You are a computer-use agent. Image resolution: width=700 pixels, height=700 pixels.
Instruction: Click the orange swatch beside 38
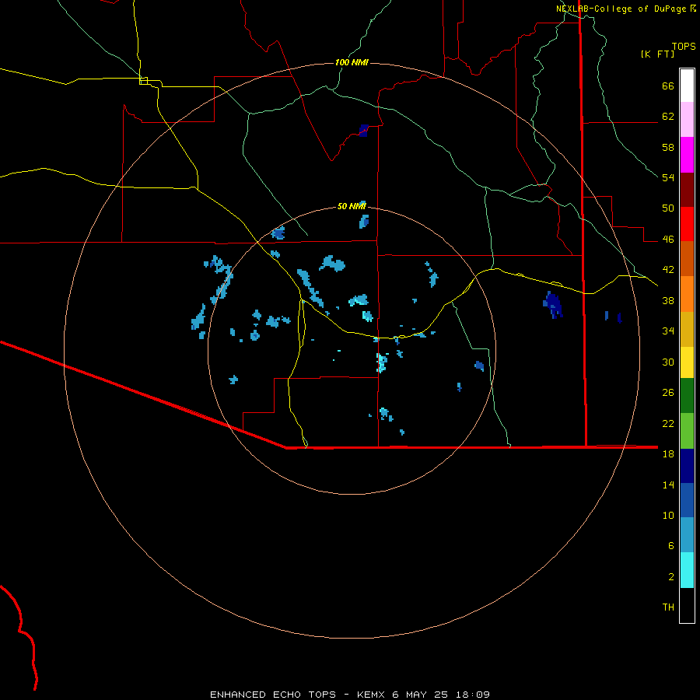click(x=687, y=294)
